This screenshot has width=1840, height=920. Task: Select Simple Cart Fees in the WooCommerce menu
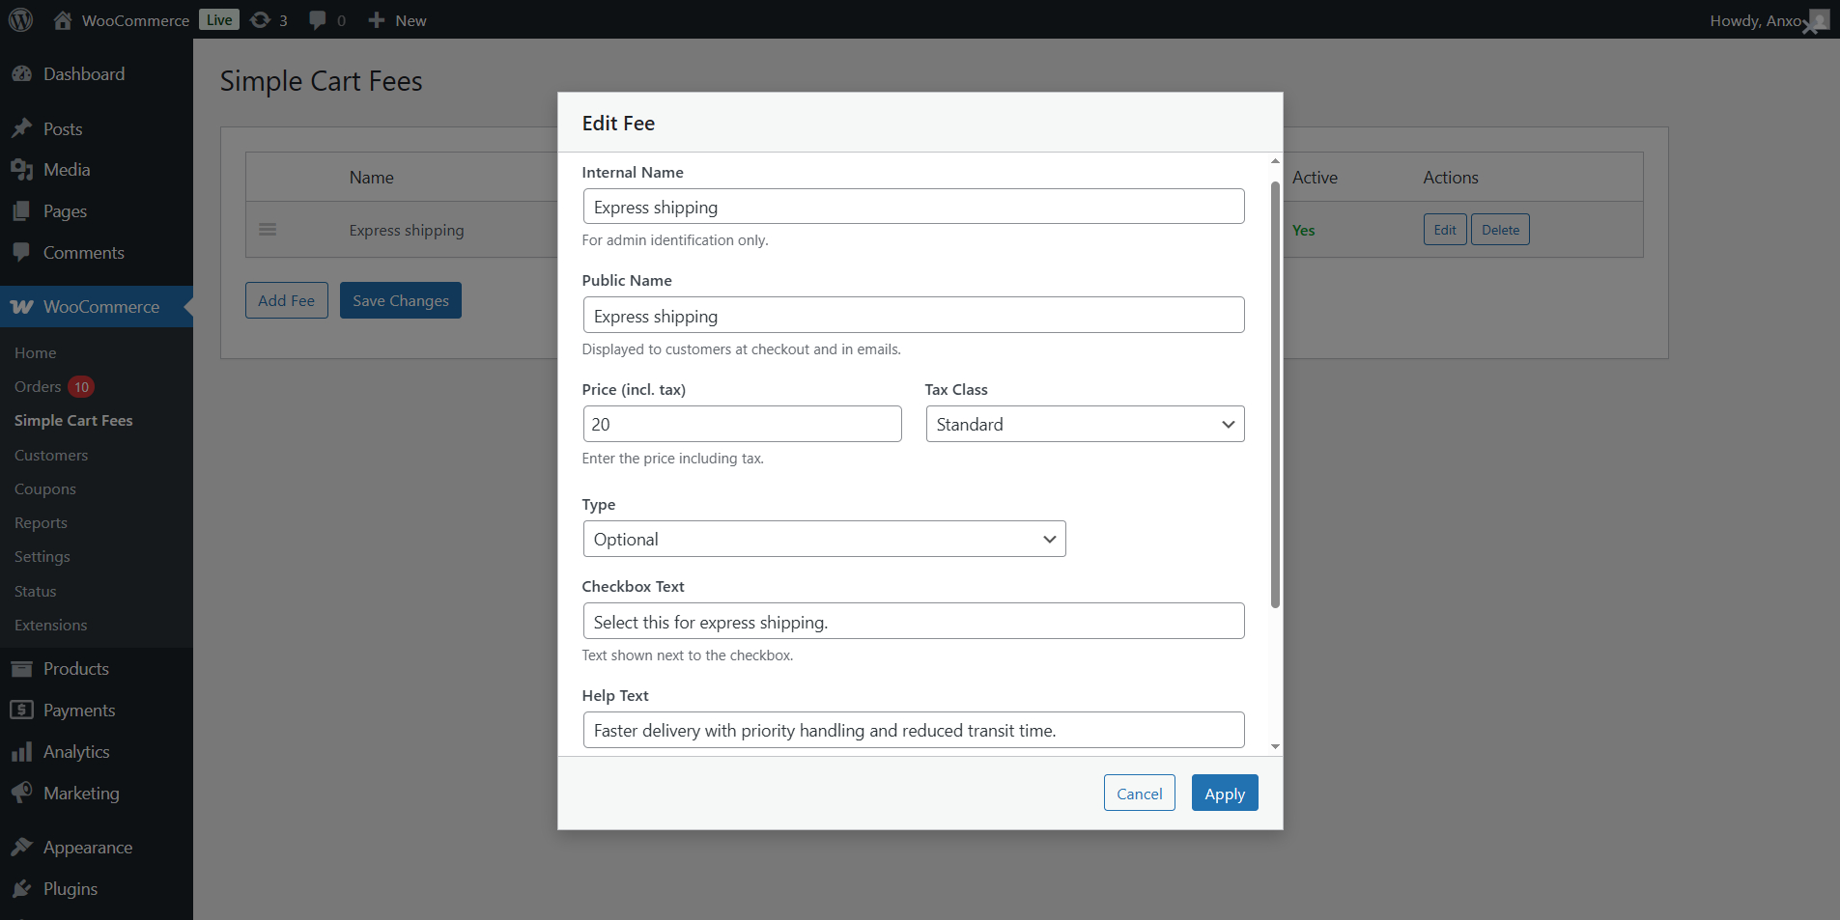tap(73, 420)
